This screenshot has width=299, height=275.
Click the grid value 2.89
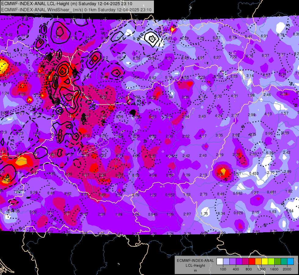tap(288, 171)
